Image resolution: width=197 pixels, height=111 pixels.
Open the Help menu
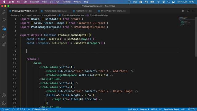tap(86, 2)
